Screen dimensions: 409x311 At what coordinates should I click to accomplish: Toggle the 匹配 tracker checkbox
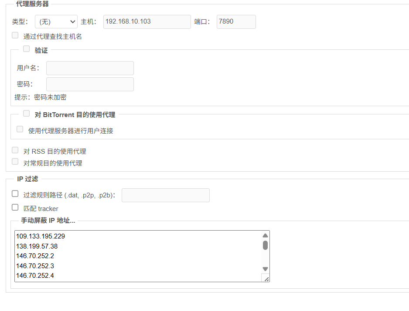(x=15, y=207)
